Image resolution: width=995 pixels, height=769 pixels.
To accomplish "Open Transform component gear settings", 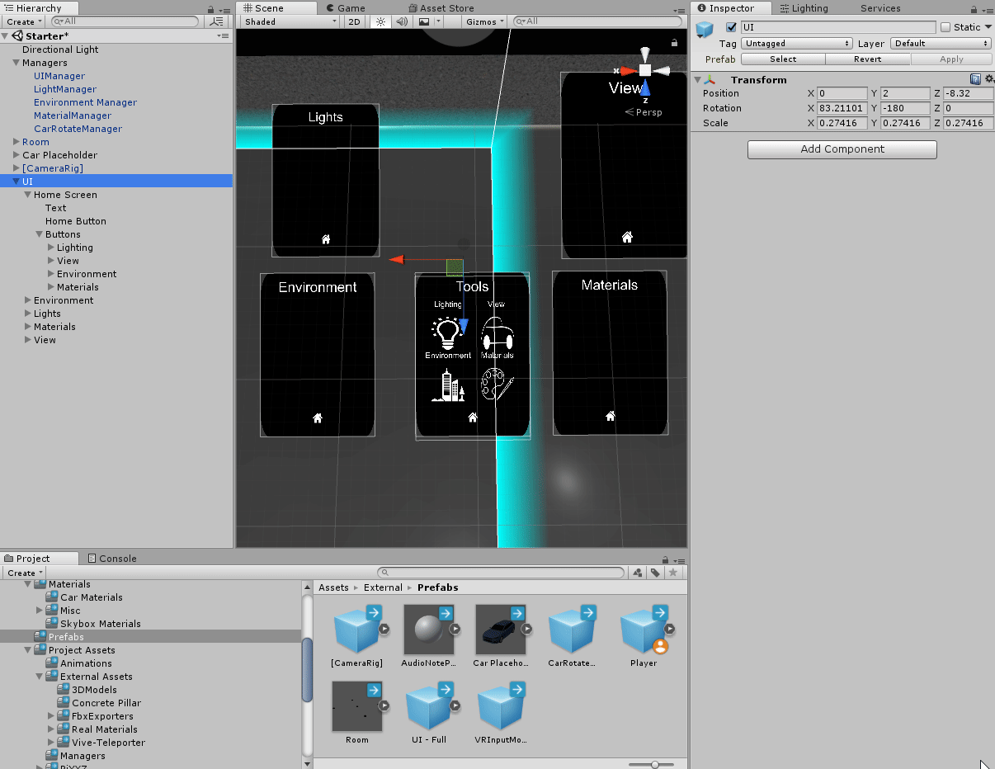I will [x=988, y=79].
